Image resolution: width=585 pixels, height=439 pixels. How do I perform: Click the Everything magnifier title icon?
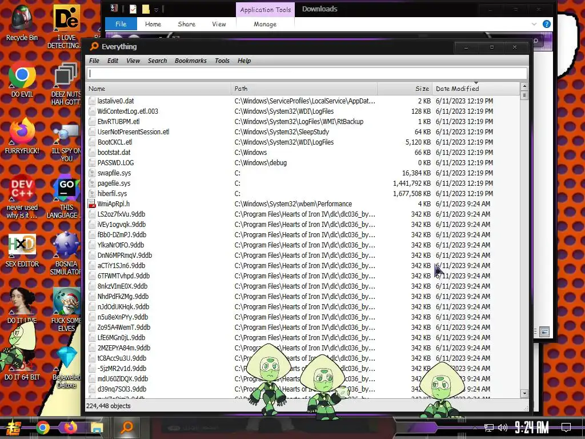click(x=94, y=47)
